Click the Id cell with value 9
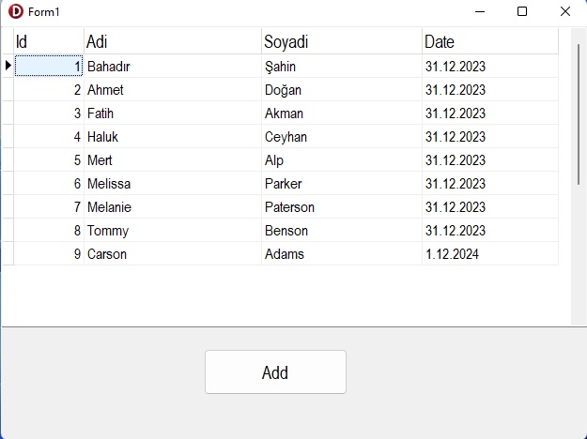Image resolution: width=587 pixels, height=439 pixels. click(49, 254)
